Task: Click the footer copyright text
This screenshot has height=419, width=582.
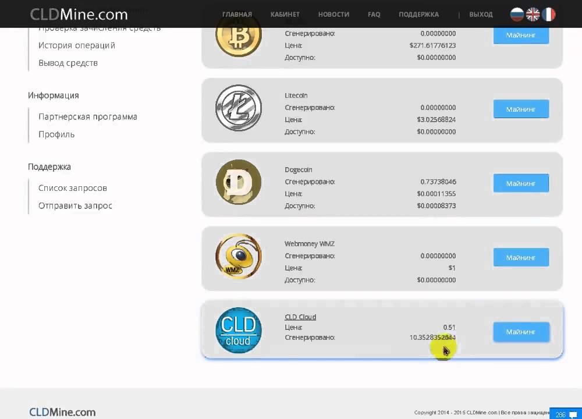Action: coord(481,413)
